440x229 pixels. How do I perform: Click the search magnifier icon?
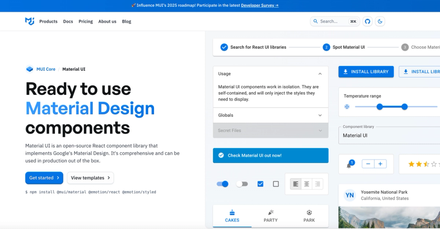pos(315,21)
